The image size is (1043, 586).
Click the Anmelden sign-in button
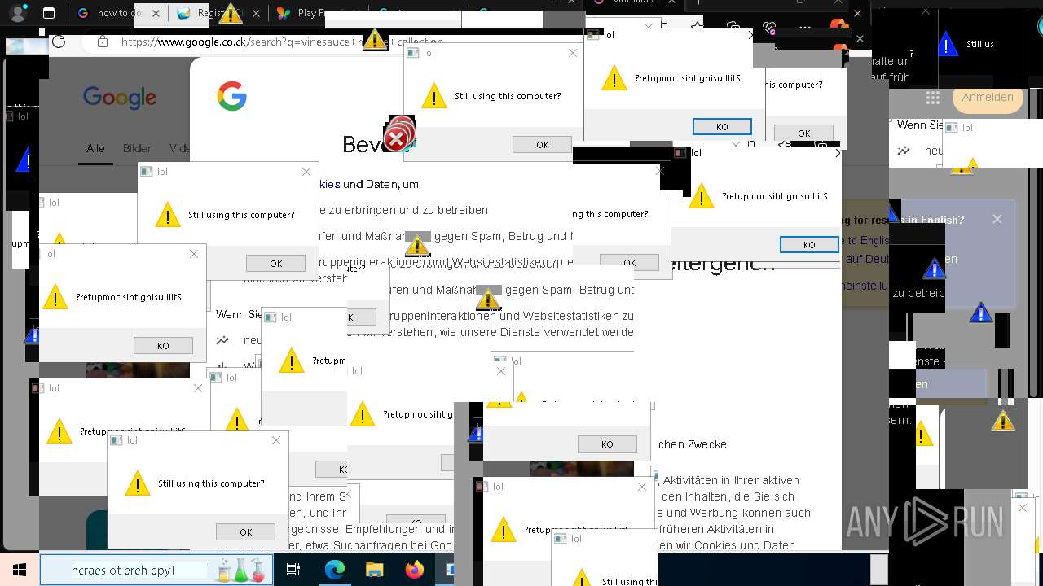(988, 97)
